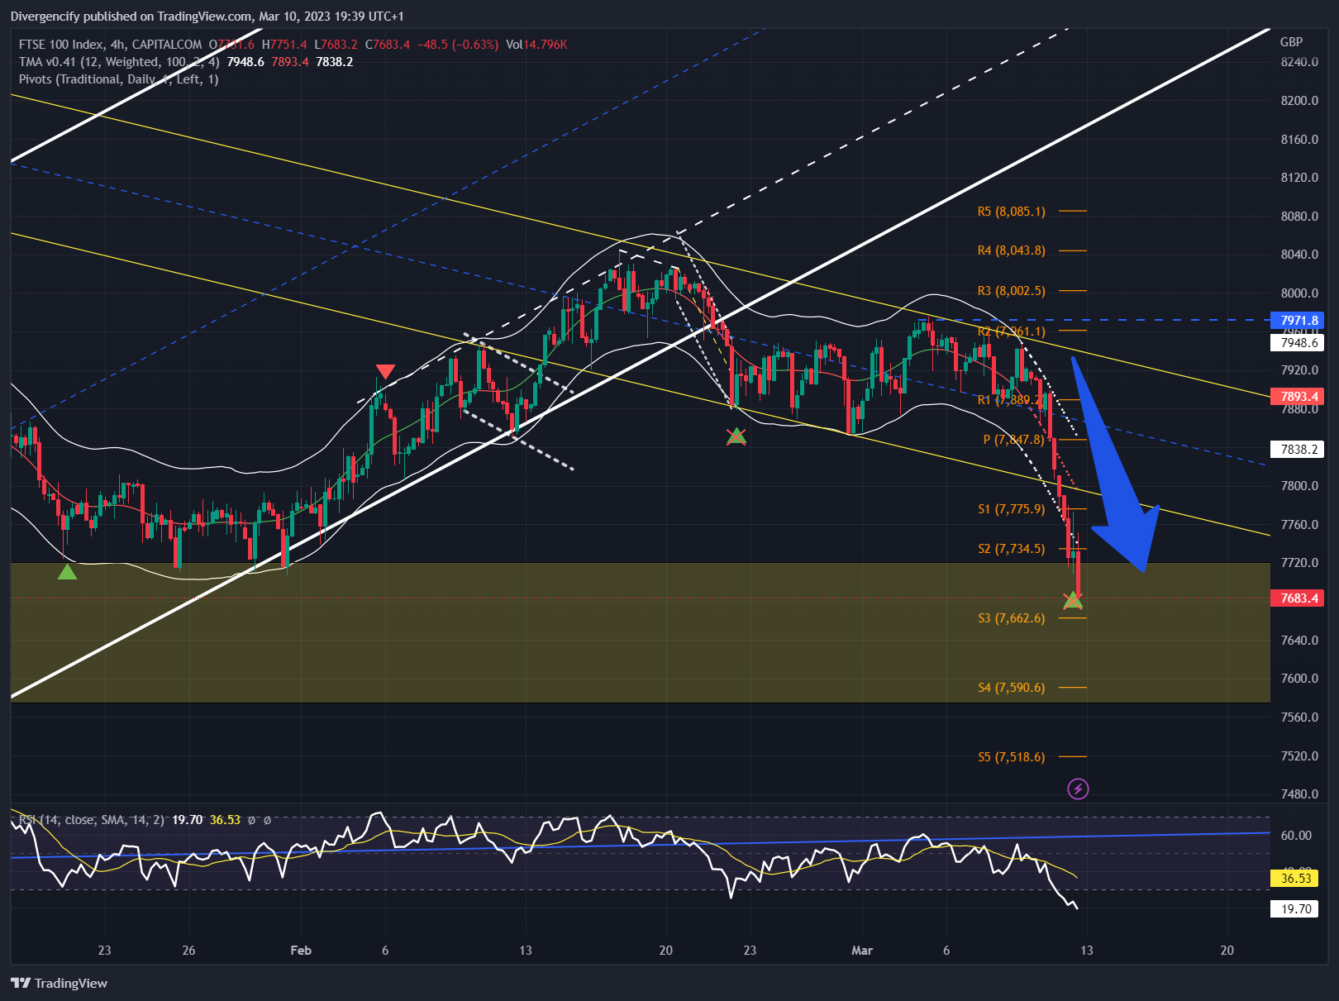
Task: Click the -48.5 (-0.63%) change value
Action: coord(458,45)
